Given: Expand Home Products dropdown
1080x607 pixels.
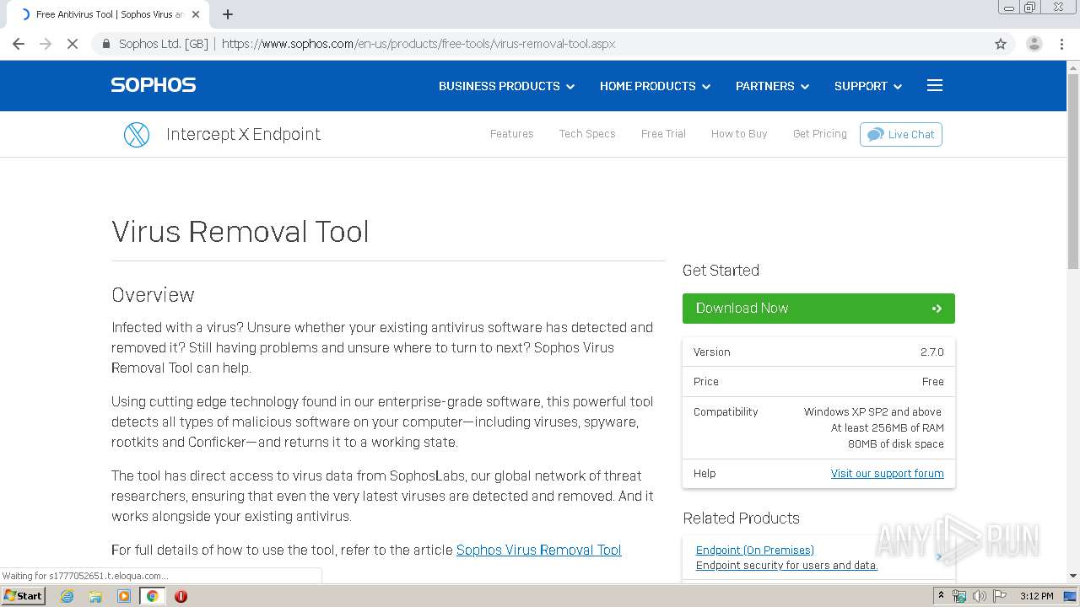Looking at the screenshot, I should (x=655, y=86).
